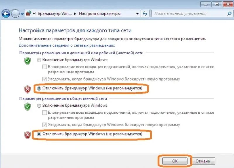Image resolution: width=234 pixels, height=168 pixels.
Task: Refresh the page with the refresh icon
Action: point(145,14)
